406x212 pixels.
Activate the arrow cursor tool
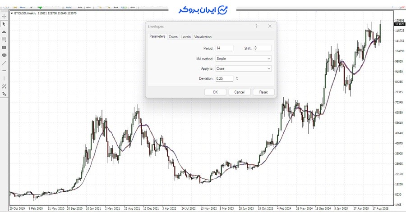point(4,24)
